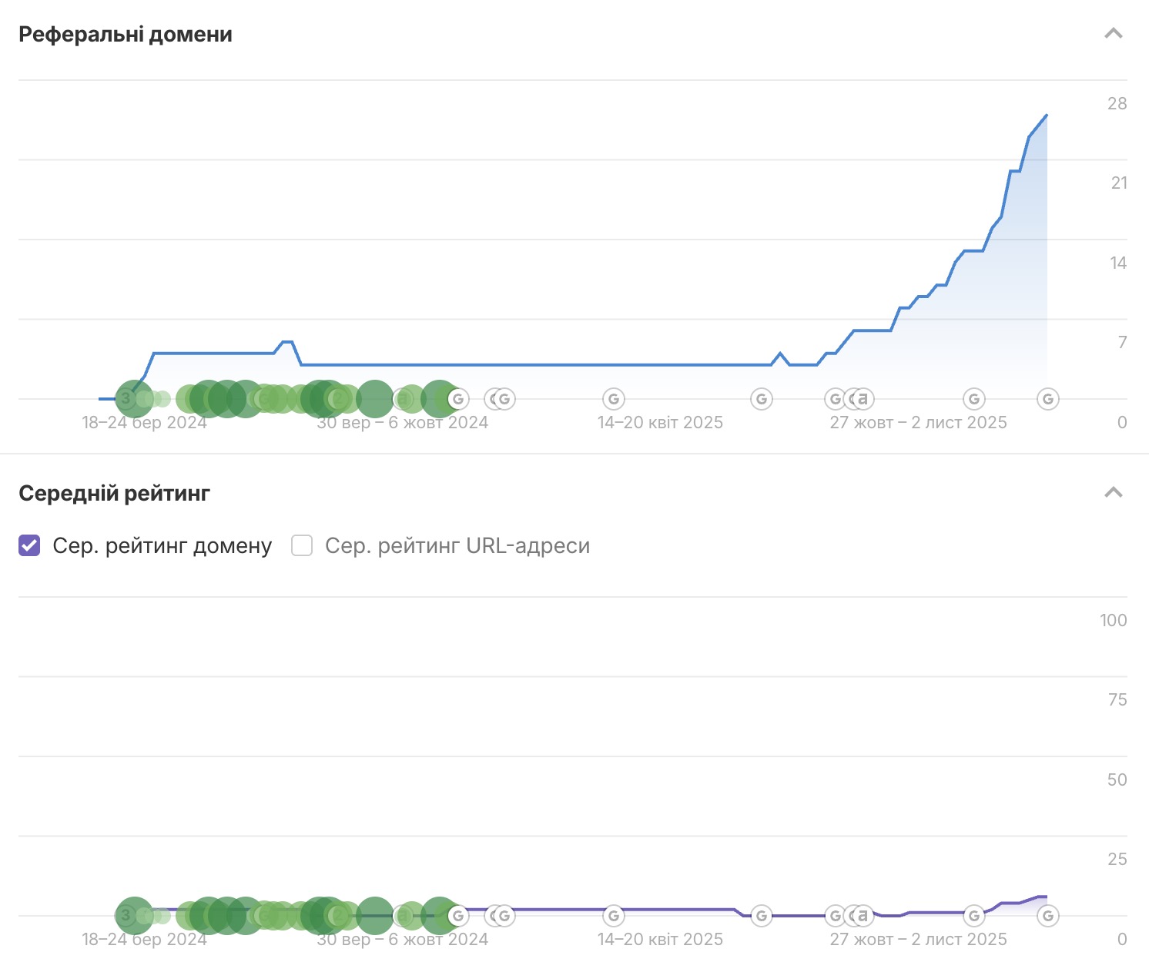Click the last Google marker at right end of top chart
Image resolution: width=1149 pixels, height=969 pixels.
pyautogui.click(x=1047, y=399)
